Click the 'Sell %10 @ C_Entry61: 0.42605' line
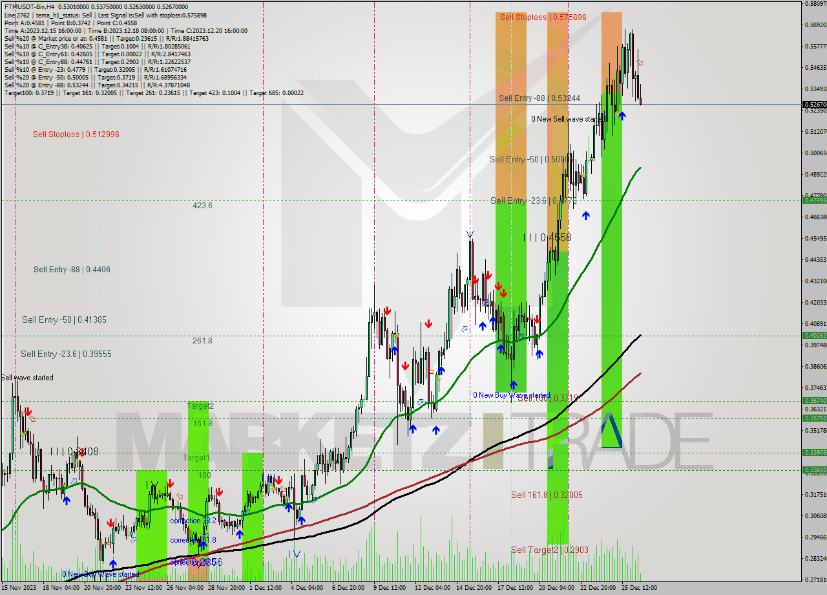The height and width of the screenshot is (595, 827). point(98,54)
